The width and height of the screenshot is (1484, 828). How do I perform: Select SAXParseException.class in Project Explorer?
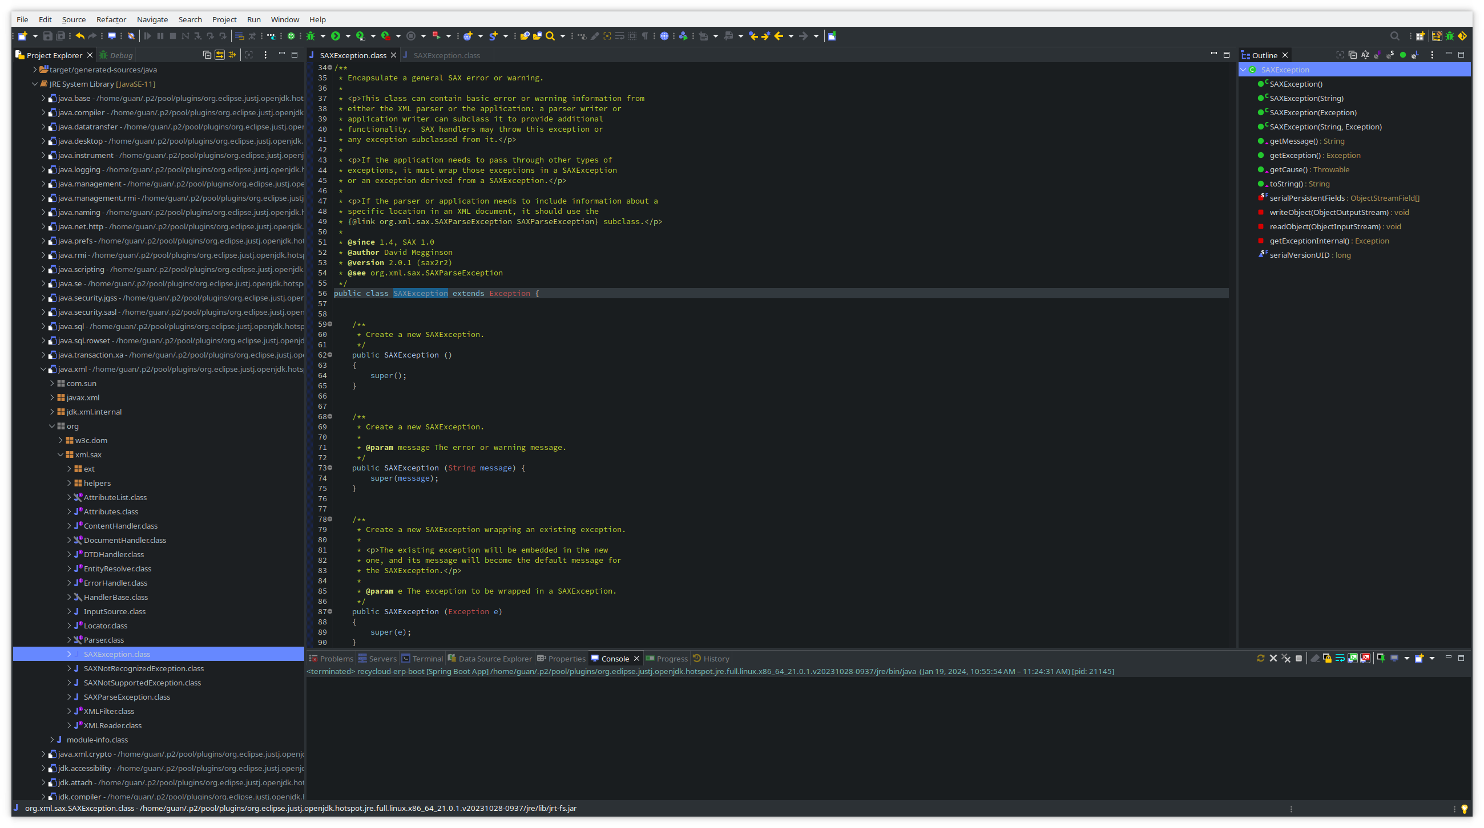pyautogui.click(x=127, y=697)
